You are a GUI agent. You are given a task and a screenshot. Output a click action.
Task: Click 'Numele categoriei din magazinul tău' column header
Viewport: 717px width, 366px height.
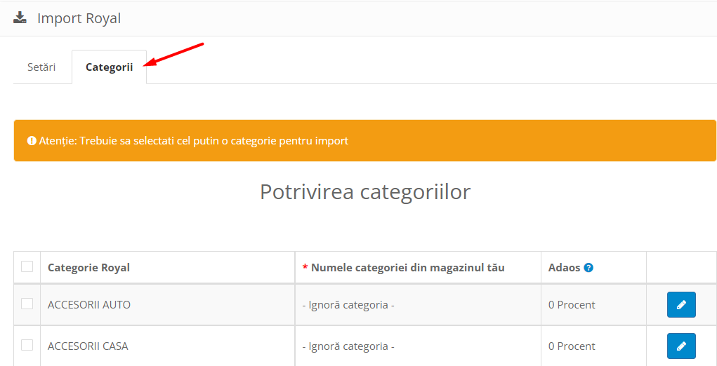click(x=407, y=268)
